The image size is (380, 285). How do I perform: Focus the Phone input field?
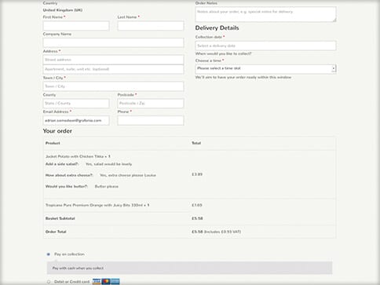pos(151,120)
